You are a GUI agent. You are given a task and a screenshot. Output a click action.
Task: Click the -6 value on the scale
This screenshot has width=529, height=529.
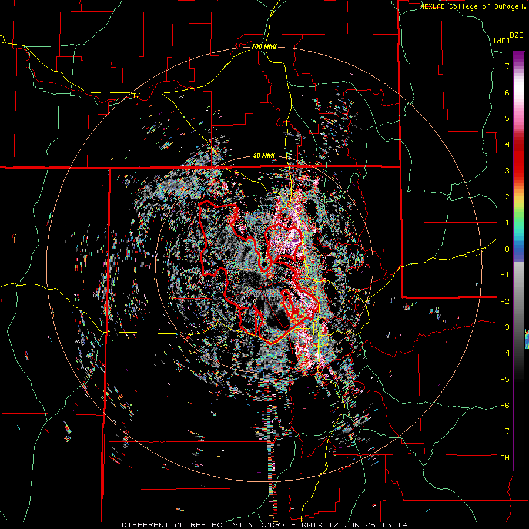(505, 405)
